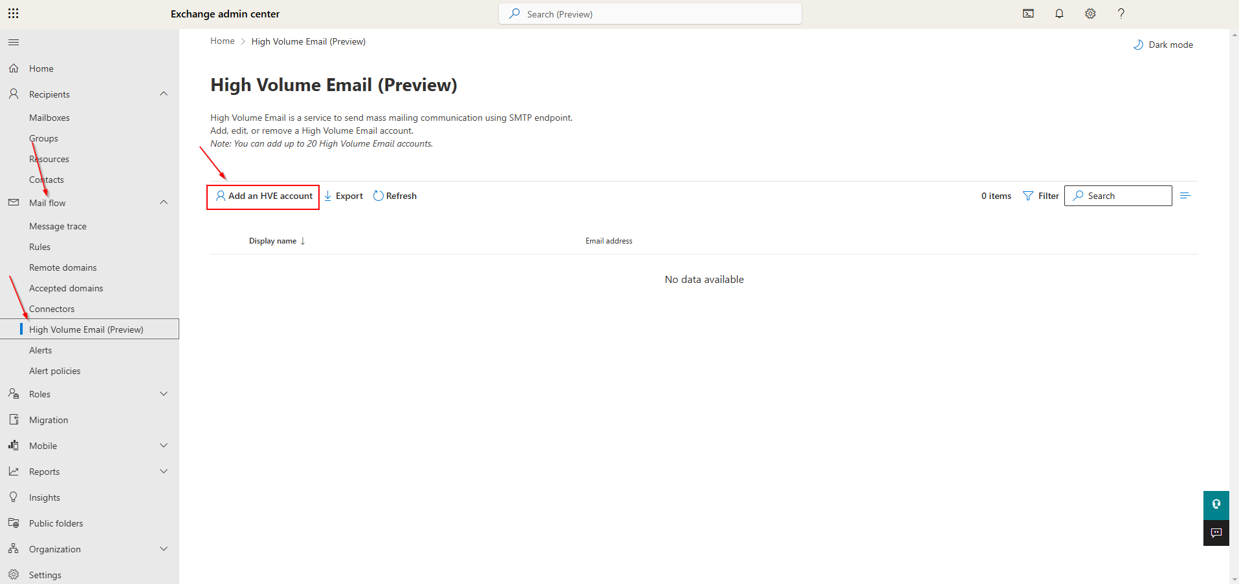
Task: Click the Home breadcrumb link
Action: 223,41
